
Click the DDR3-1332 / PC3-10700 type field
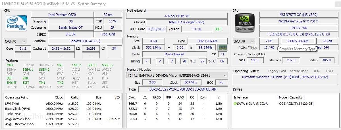(183, 89)
